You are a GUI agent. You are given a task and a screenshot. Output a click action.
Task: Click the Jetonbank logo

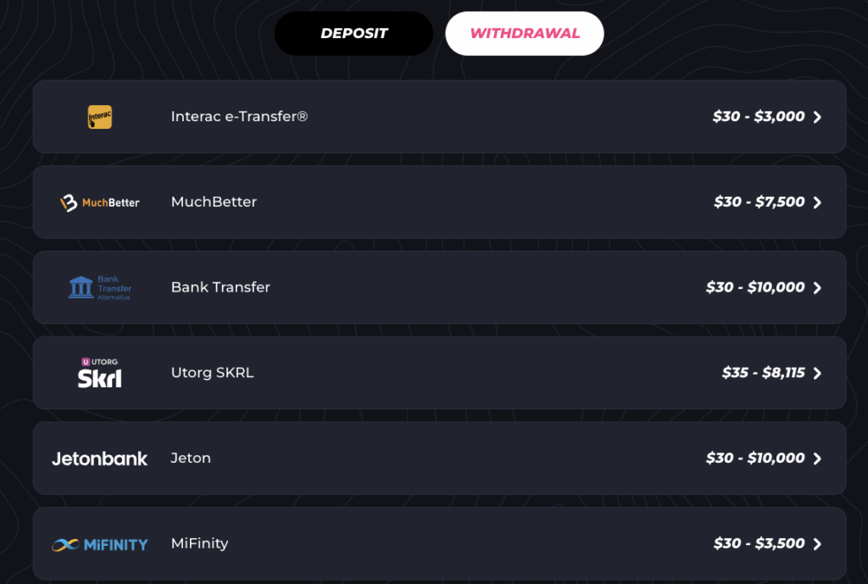(x=100, y=459)
